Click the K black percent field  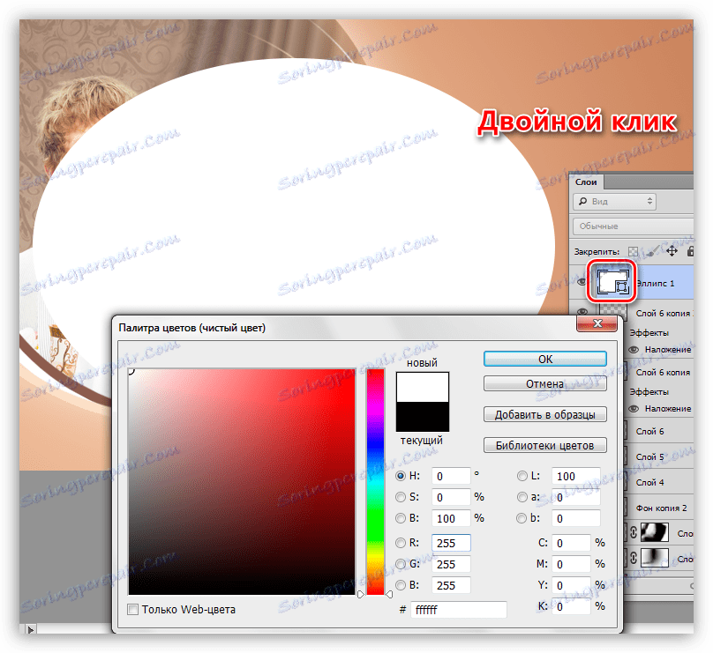point(571,606)
